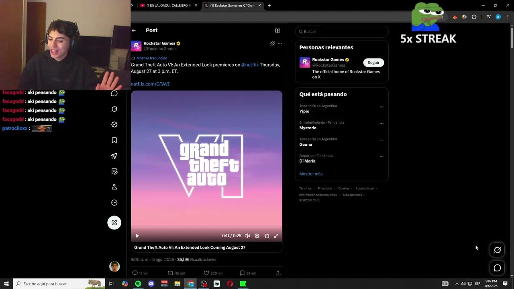Like the post with 236 mil likes

pyautogui.click(x=206, y=273)
